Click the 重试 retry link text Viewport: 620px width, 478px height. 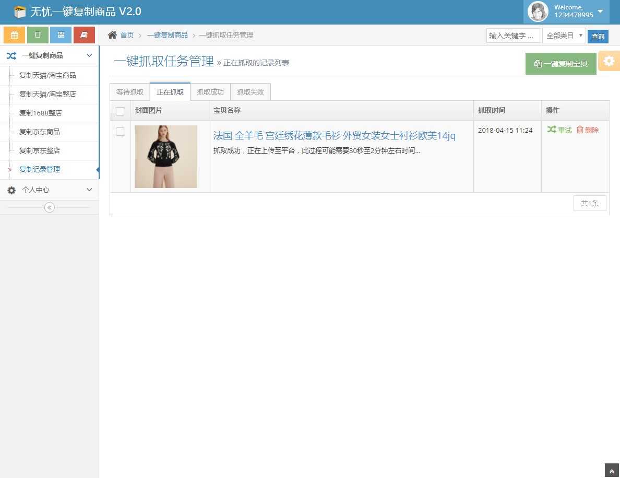click(x=565, y=130)
